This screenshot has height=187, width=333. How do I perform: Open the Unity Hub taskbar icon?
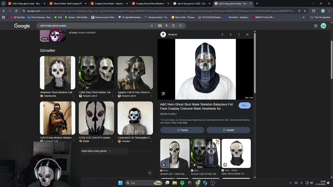[x=190, y=183]
